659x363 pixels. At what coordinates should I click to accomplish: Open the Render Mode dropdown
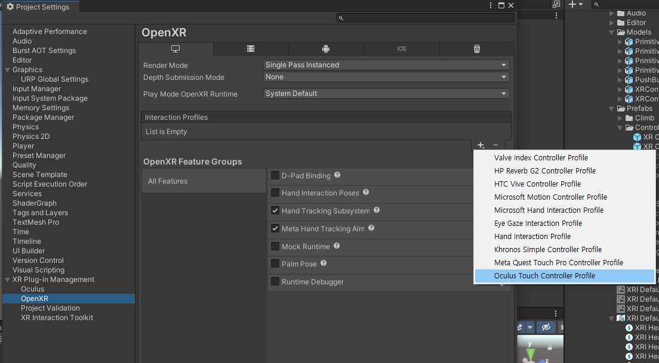[x=386, y=65]
